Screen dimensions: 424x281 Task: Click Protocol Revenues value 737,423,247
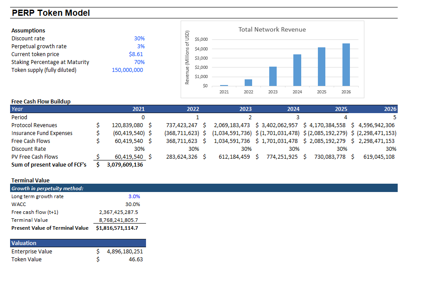pyautogui.click(x=182, y=125)
